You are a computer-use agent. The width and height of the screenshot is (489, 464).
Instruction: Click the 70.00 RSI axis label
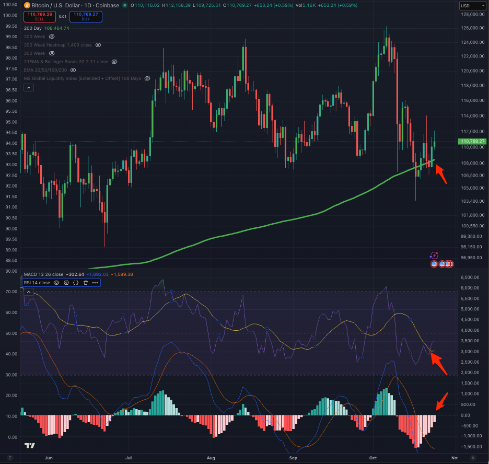click(11, 292)
